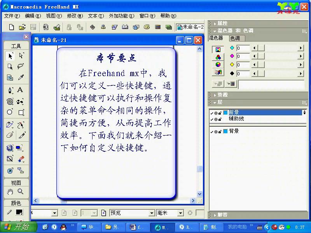Open the color mixer palette icon in toolbar
Viewport: 311px width, 233px height.
click(147, 27)
